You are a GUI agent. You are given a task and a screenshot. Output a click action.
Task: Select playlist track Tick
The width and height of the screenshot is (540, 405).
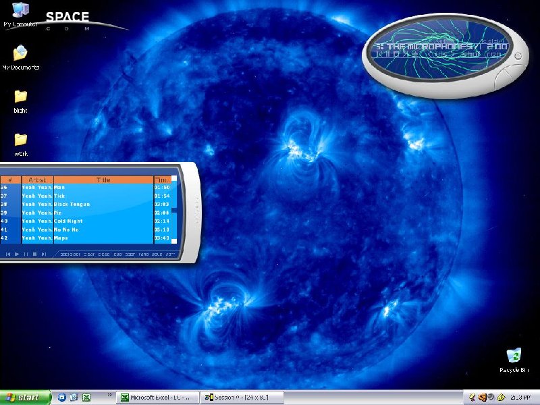pyautogui.click(x=86, y=196)
